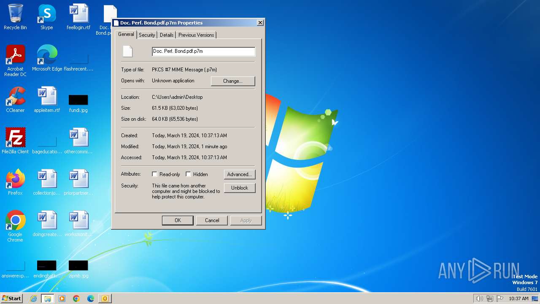The height and width of the screenshot is (304, 540).
Task: Open FileZilla Client desktop shortcut
Action: click(15, 141)
